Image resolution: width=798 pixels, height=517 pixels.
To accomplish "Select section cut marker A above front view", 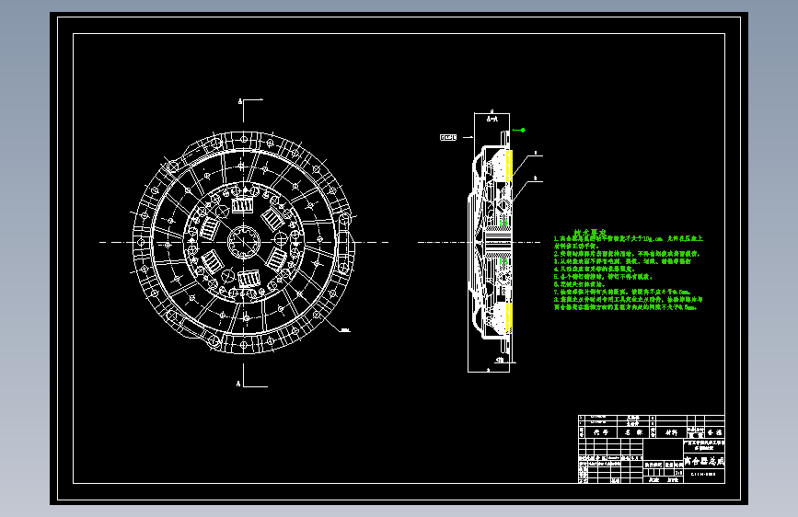I will point(239,102).
